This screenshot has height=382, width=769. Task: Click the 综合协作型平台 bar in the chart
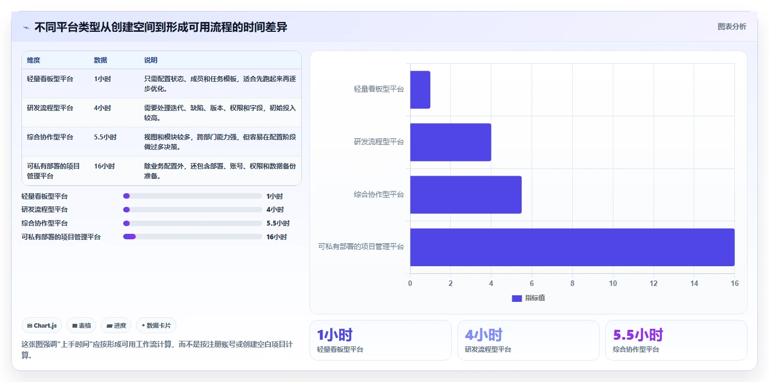tap(466, 195)
